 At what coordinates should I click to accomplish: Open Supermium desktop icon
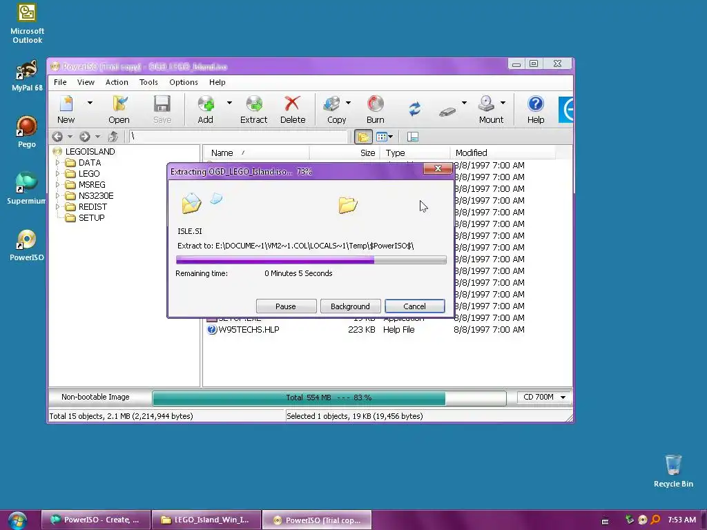pyautogui.click(x=26, y=188)
